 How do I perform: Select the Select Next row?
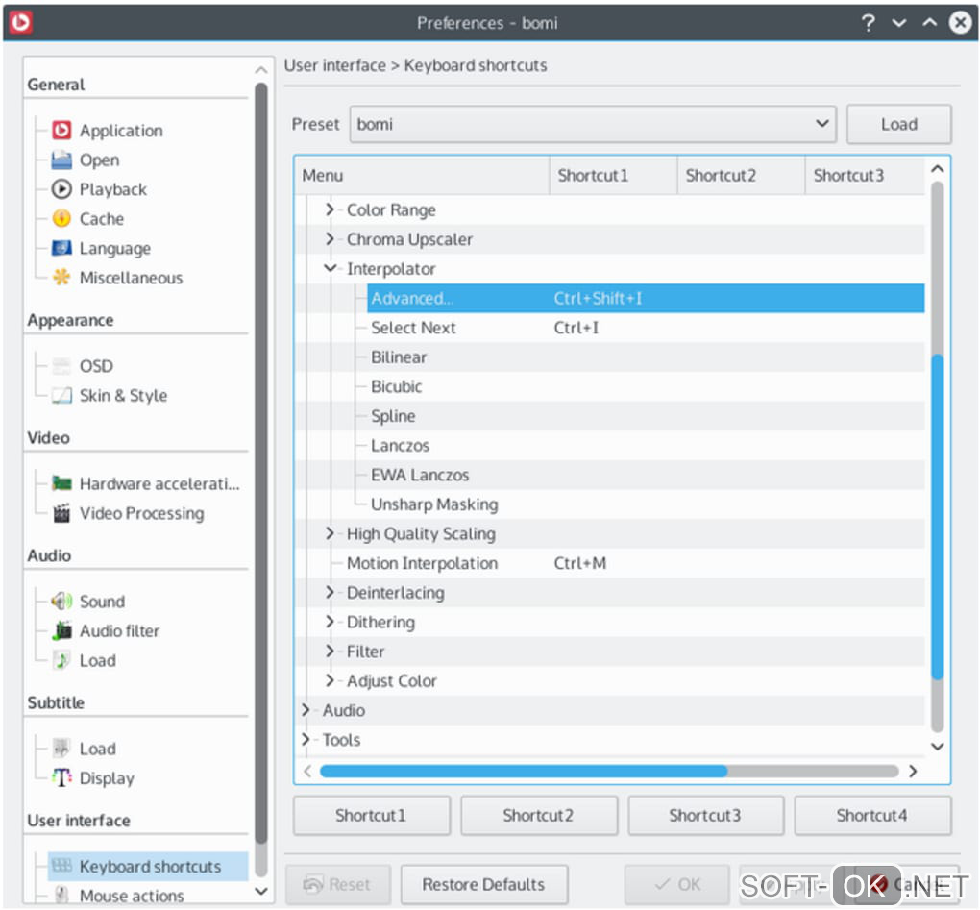click(646, 328)
